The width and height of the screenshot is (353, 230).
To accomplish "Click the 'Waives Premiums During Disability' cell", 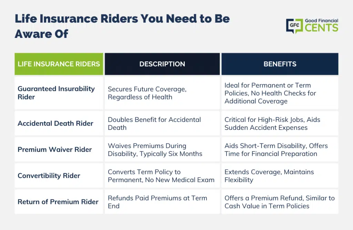I will point(162,149).
